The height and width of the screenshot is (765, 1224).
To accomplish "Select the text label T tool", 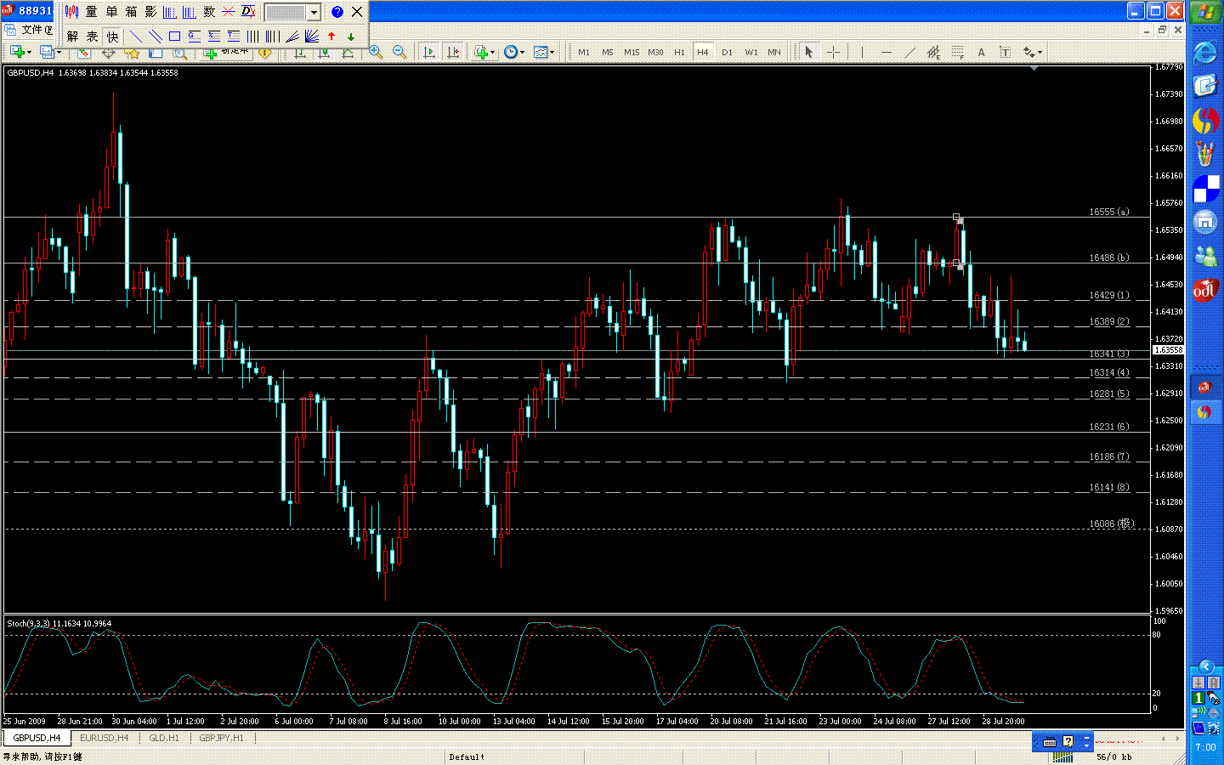I will click(x=1005, y=52).
